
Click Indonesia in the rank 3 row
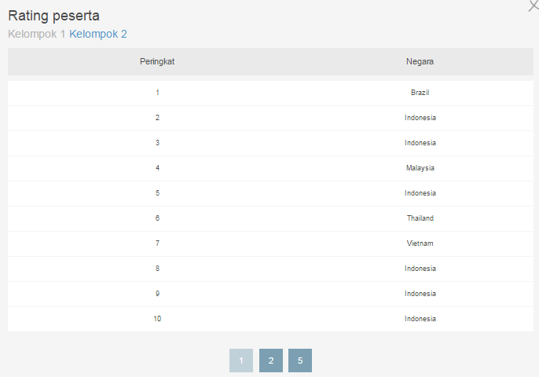point(420,143)
